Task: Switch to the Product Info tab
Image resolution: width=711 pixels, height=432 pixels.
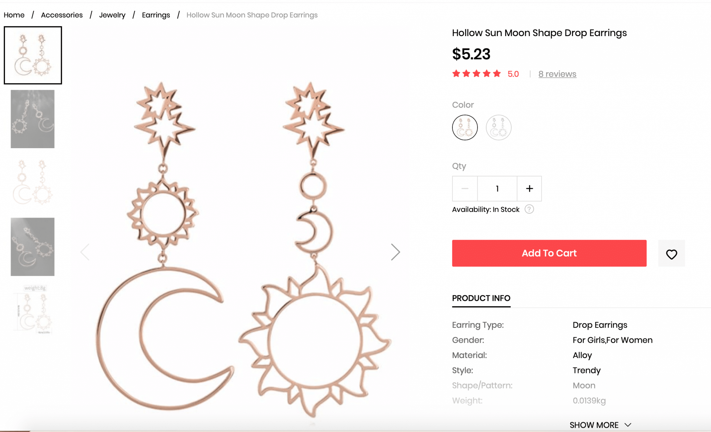Action: 481,298
